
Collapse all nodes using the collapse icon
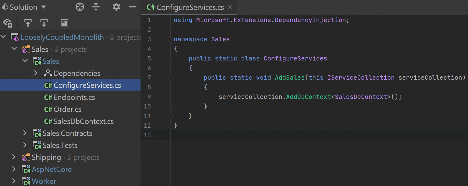[96, 7]
